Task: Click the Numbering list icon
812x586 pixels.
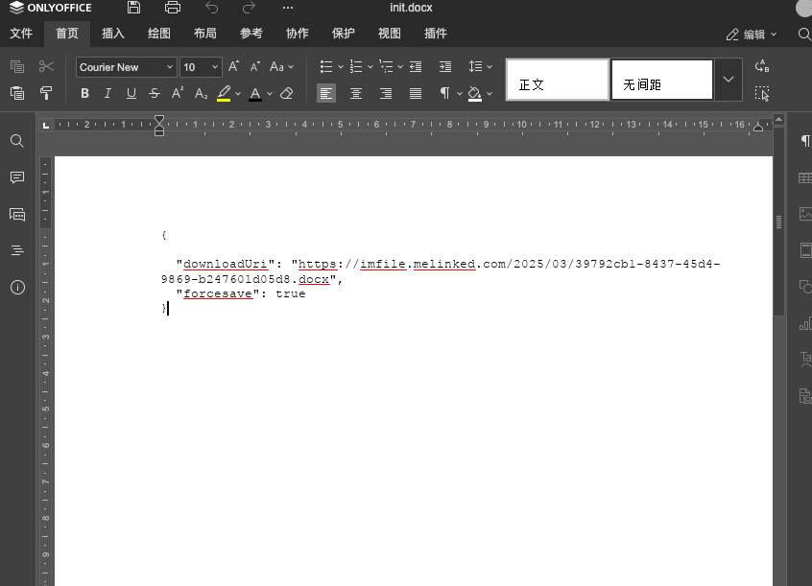Action: [x=356, y=66]
